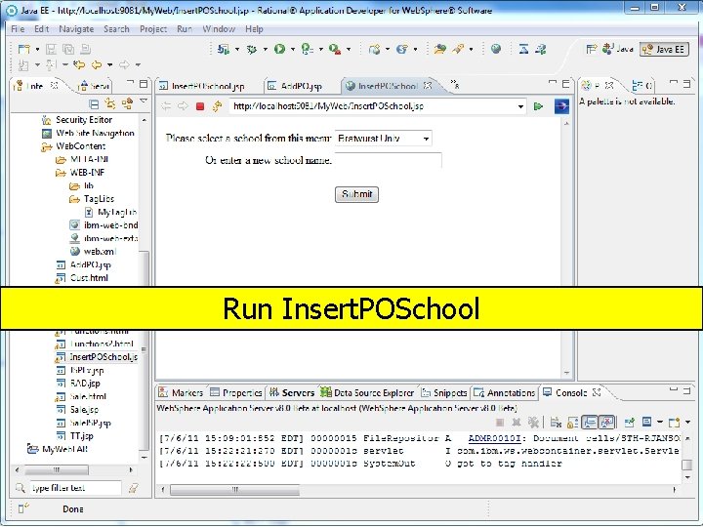Open the Project menu

pos(153,29)
